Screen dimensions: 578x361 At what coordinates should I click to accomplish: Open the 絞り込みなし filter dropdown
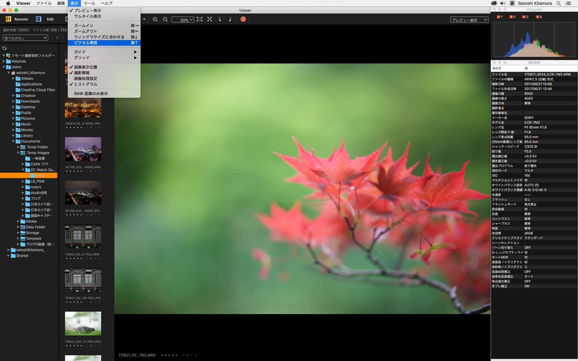coord(25,37)
